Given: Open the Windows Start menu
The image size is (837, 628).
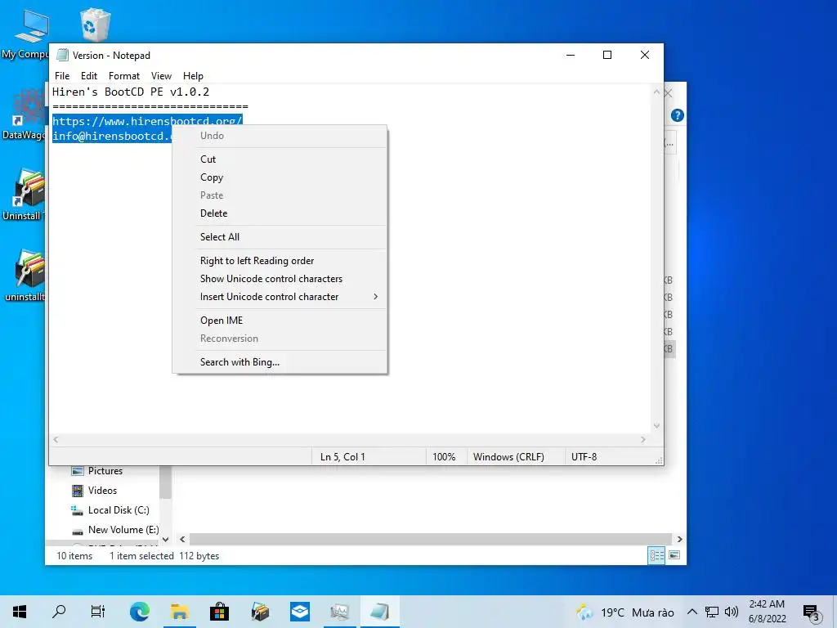Looking at the screenshot, I should coord(20,612).
